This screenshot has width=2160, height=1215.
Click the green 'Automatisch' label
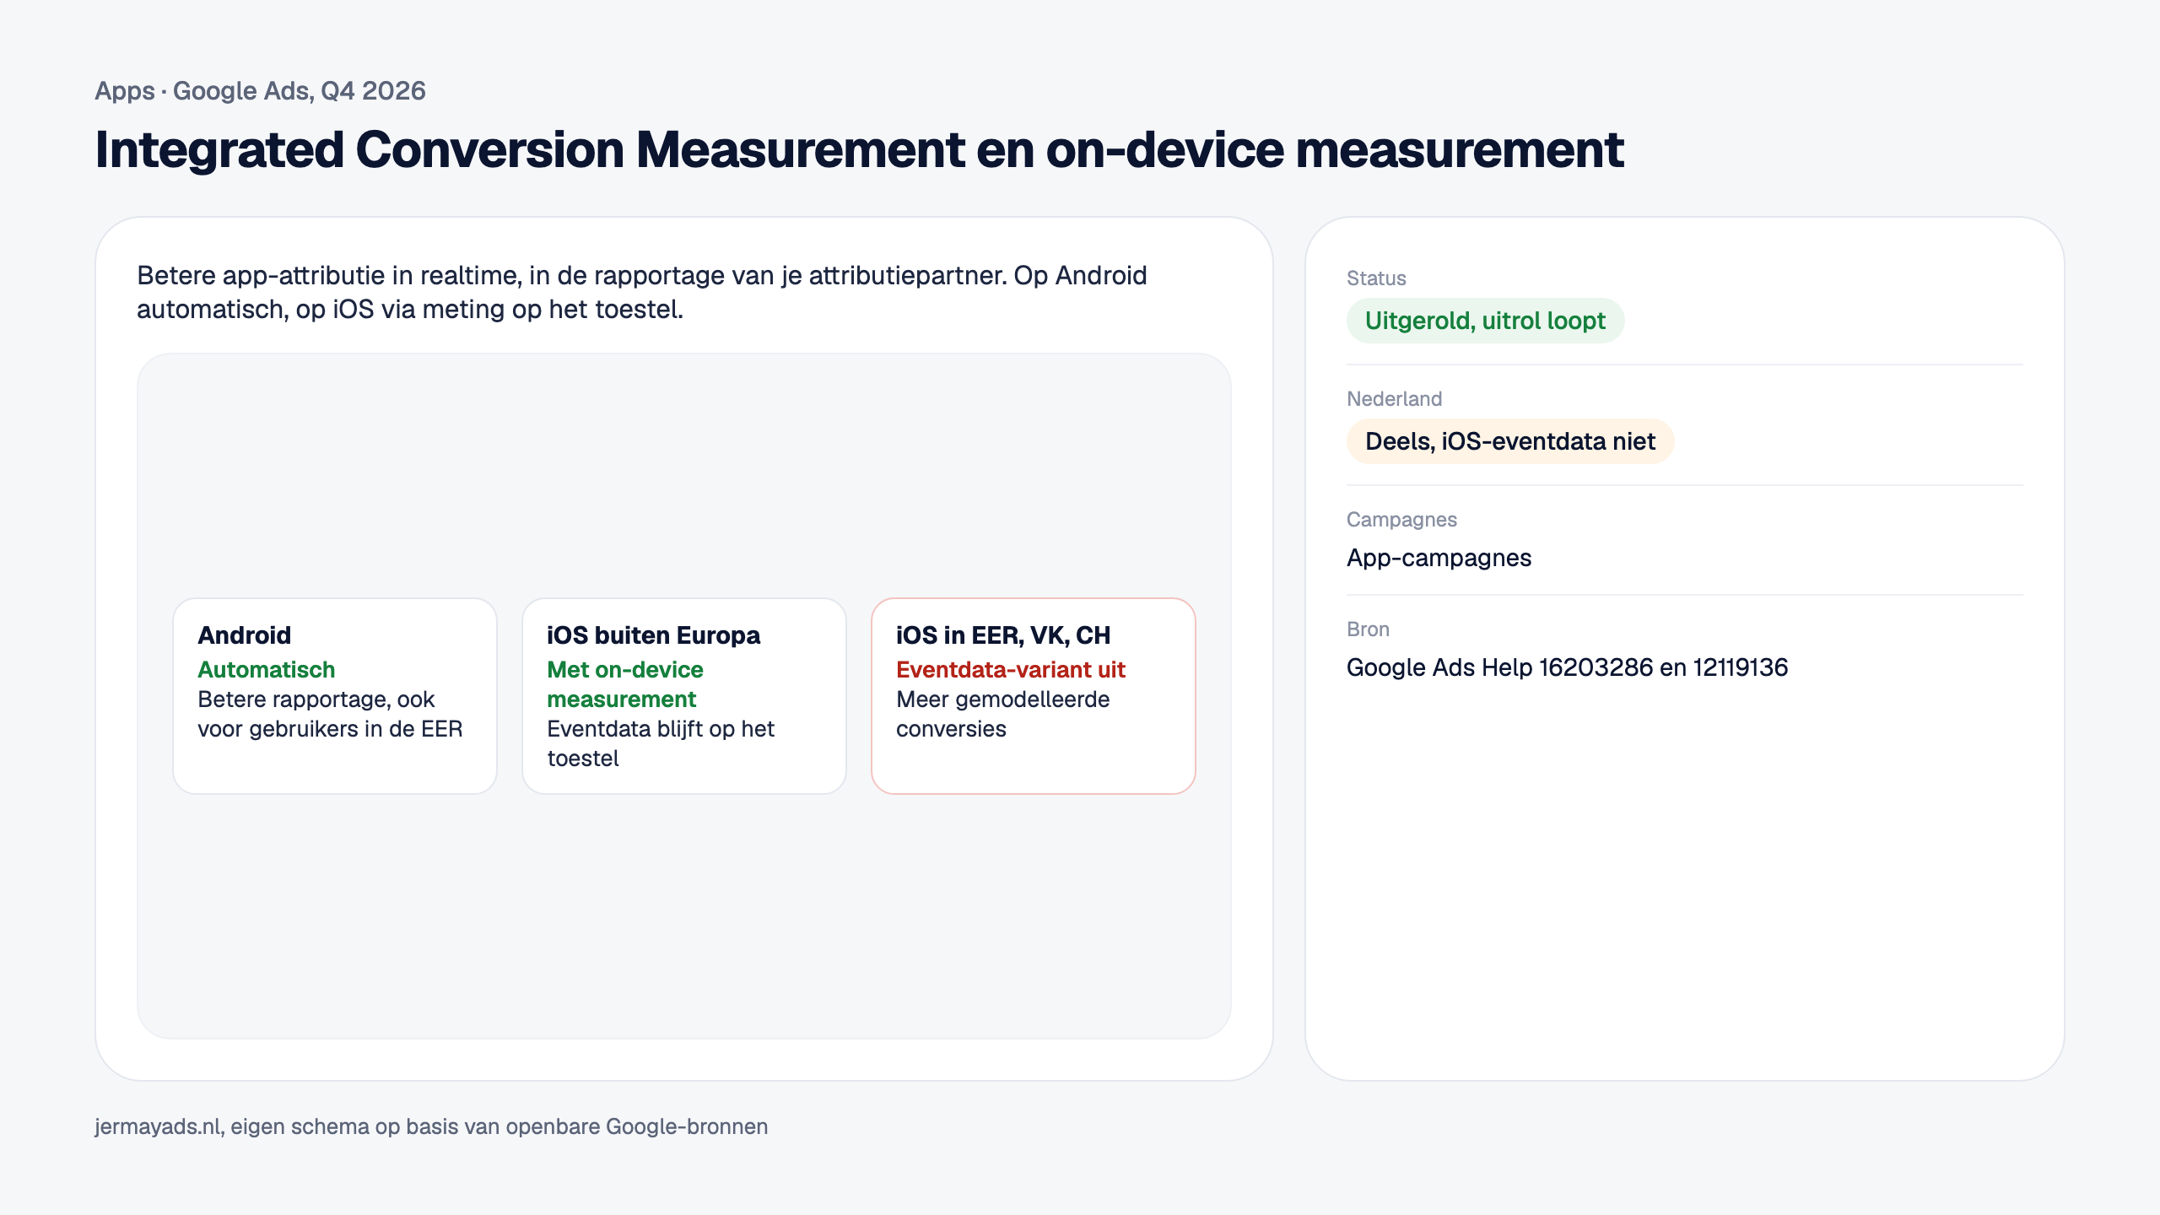tap(266, 669)
